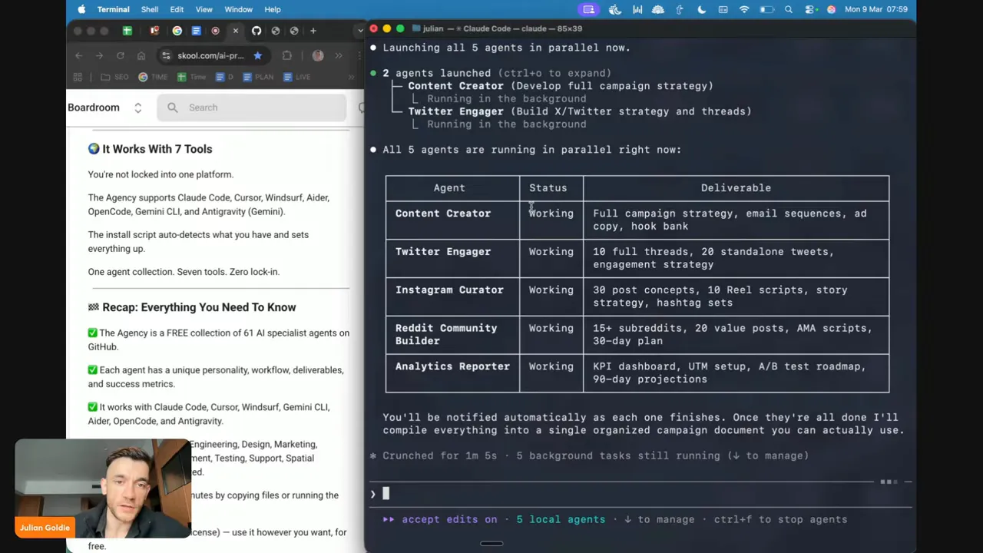Image resolution: width=983 pixels, height=553 pixels.
Task: Open Wi-Fi status in menu bar
Action: pos(744,9)
